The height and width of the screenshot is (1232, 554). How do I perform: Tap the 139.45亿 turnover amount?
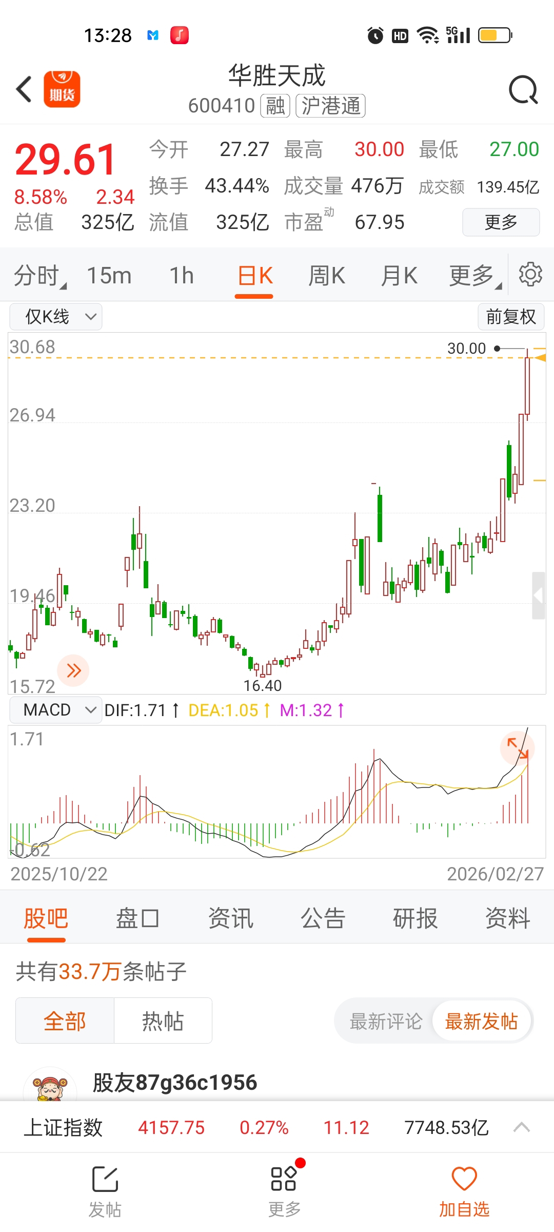508,187
